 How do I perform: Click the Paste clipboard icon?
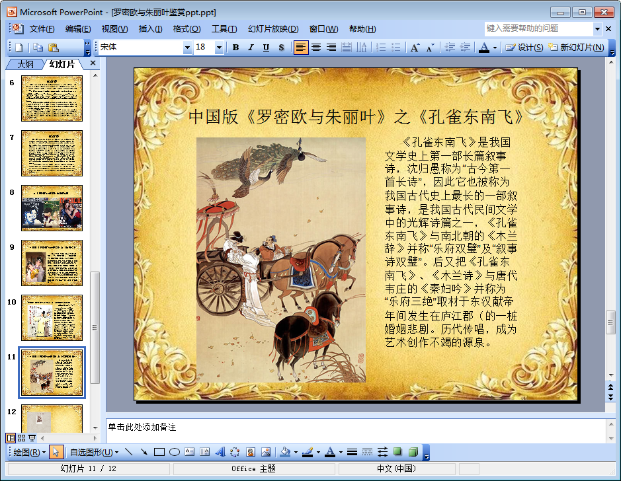[54, 48]
